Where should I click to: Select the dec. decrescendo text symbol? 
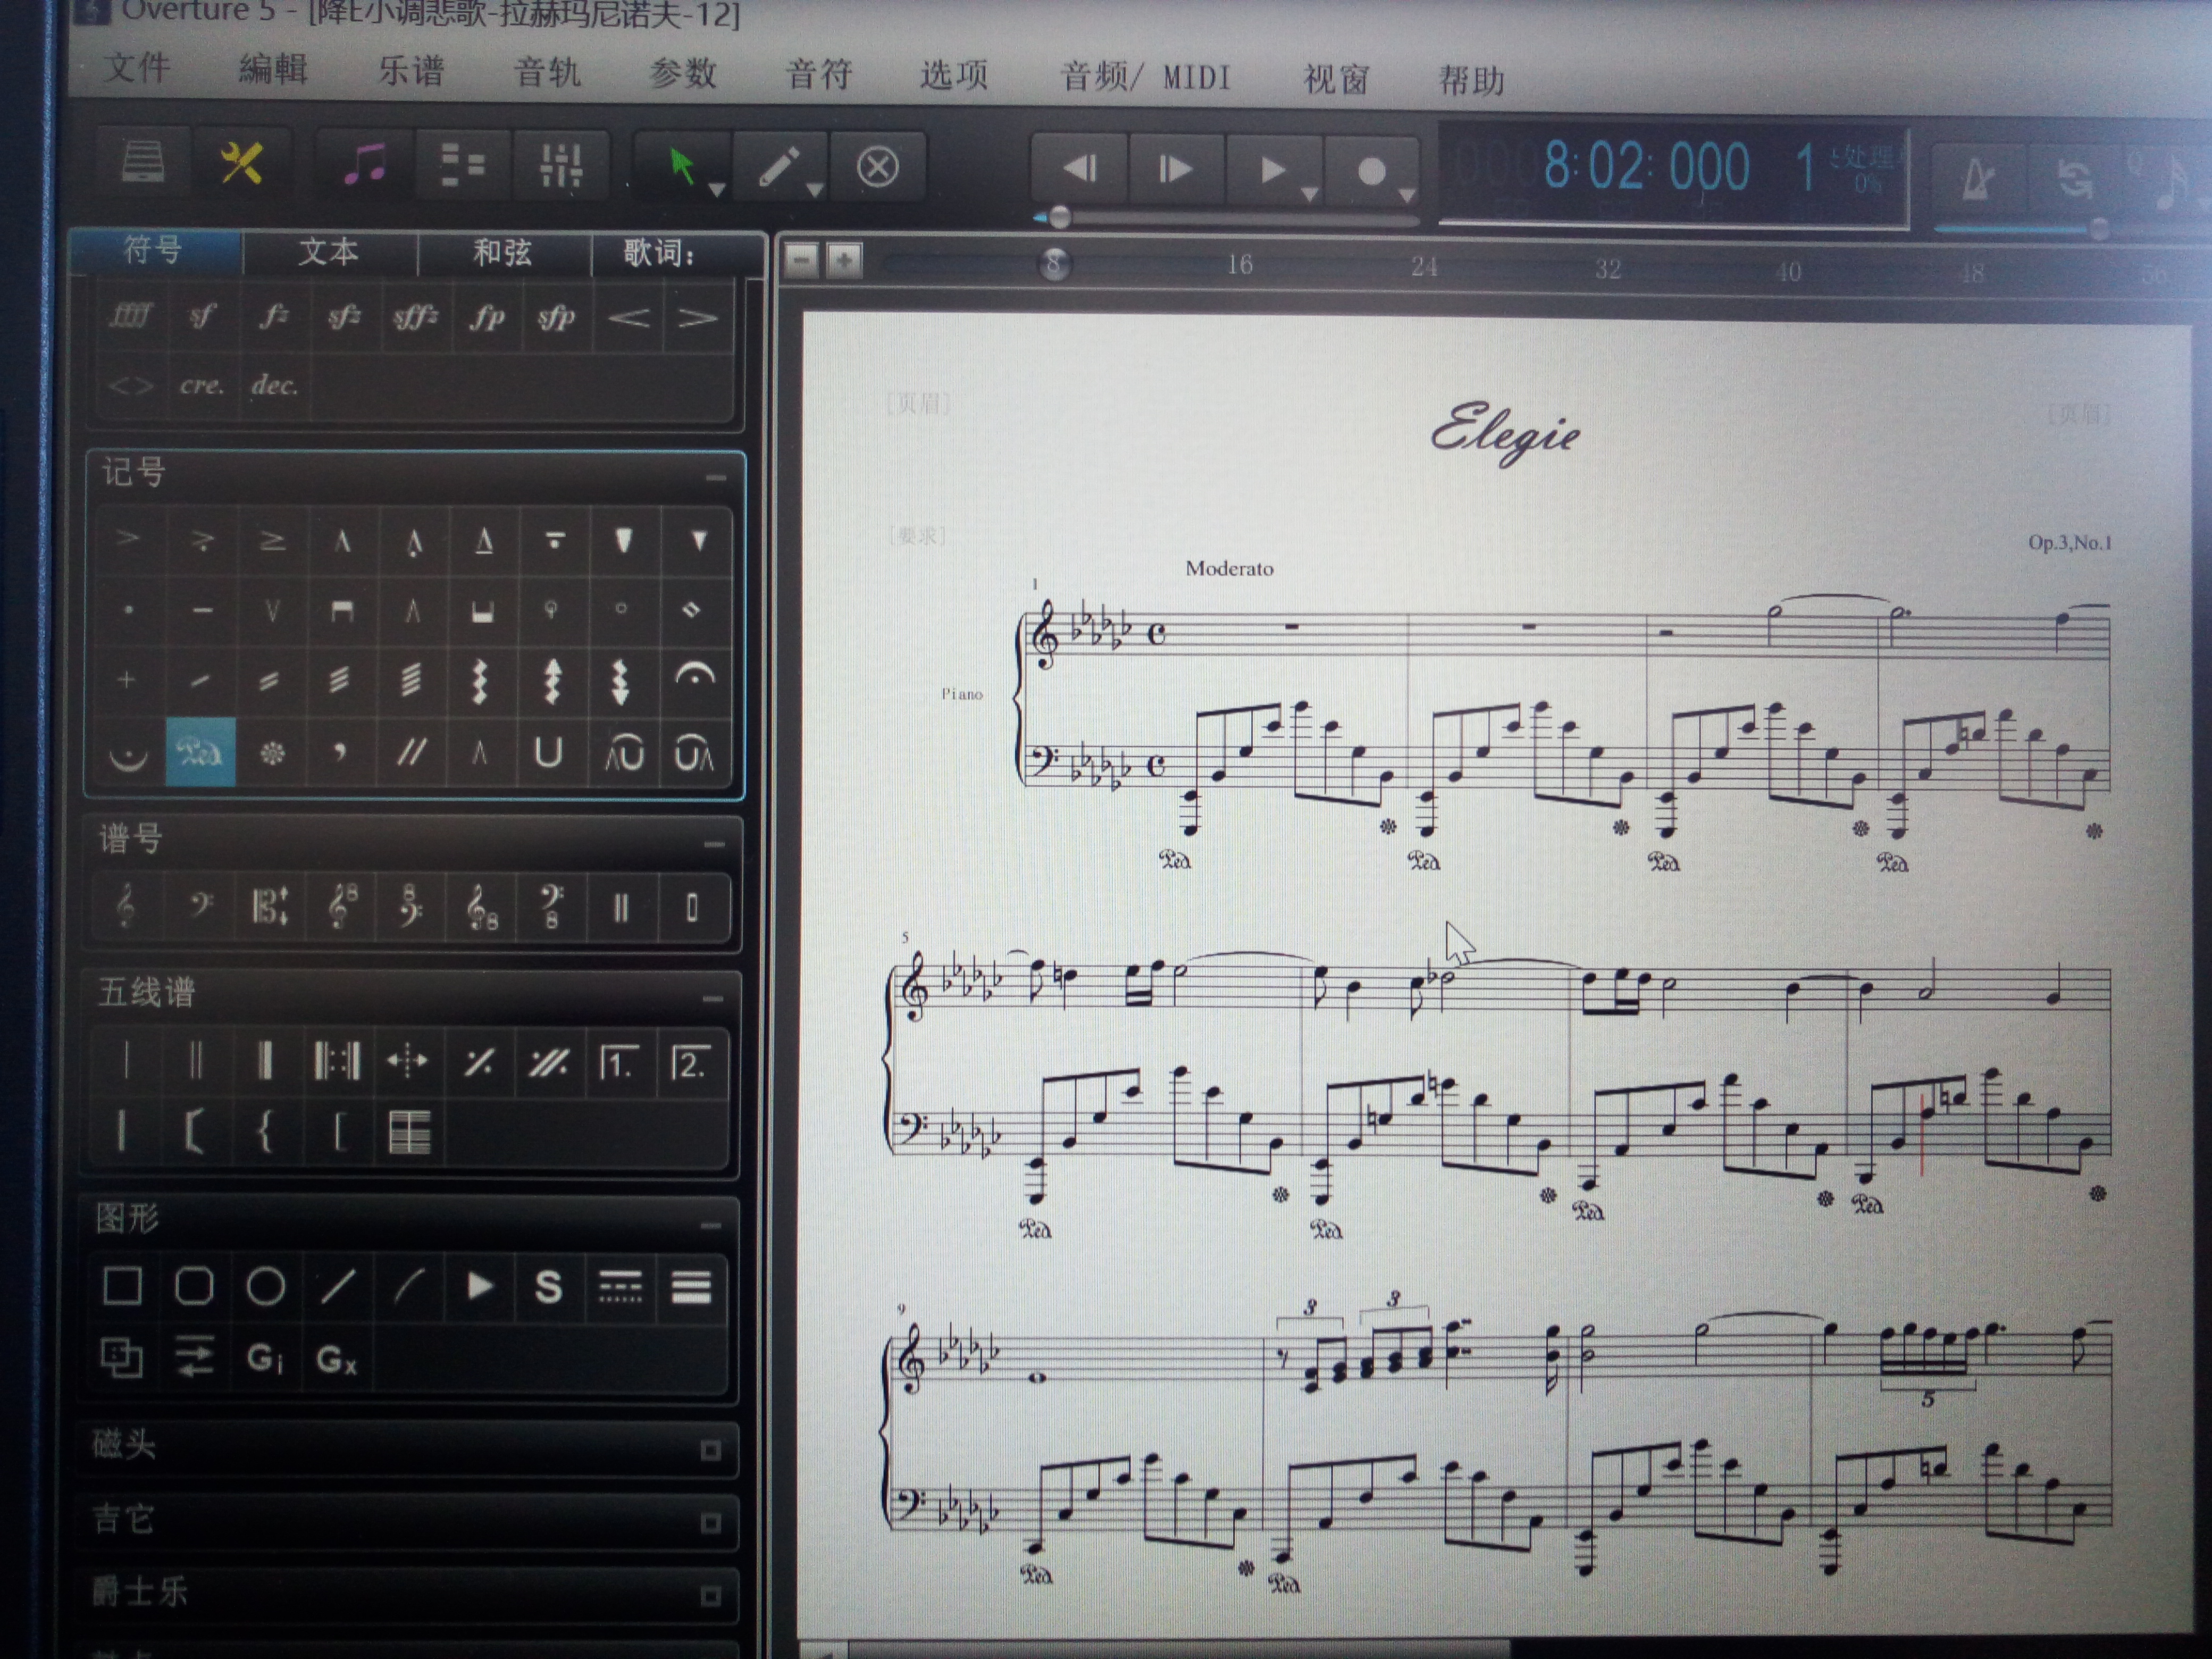(274, 385)
